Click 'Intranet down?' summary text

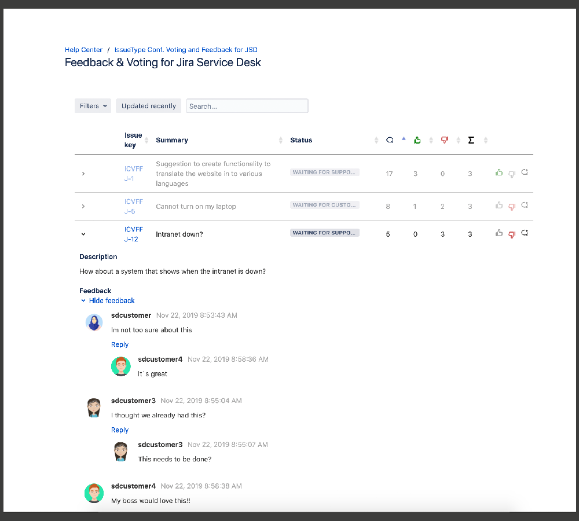pyautogui.click(x=179, y=234)
